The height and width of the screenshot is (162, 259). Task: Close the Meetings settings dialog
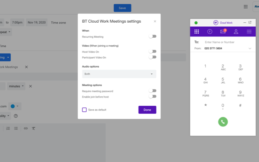(x=155, y=21)
